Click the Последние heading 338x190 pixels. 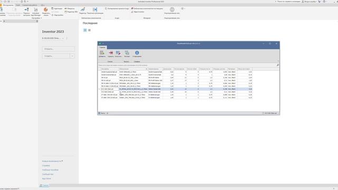(x=90, y=23)
